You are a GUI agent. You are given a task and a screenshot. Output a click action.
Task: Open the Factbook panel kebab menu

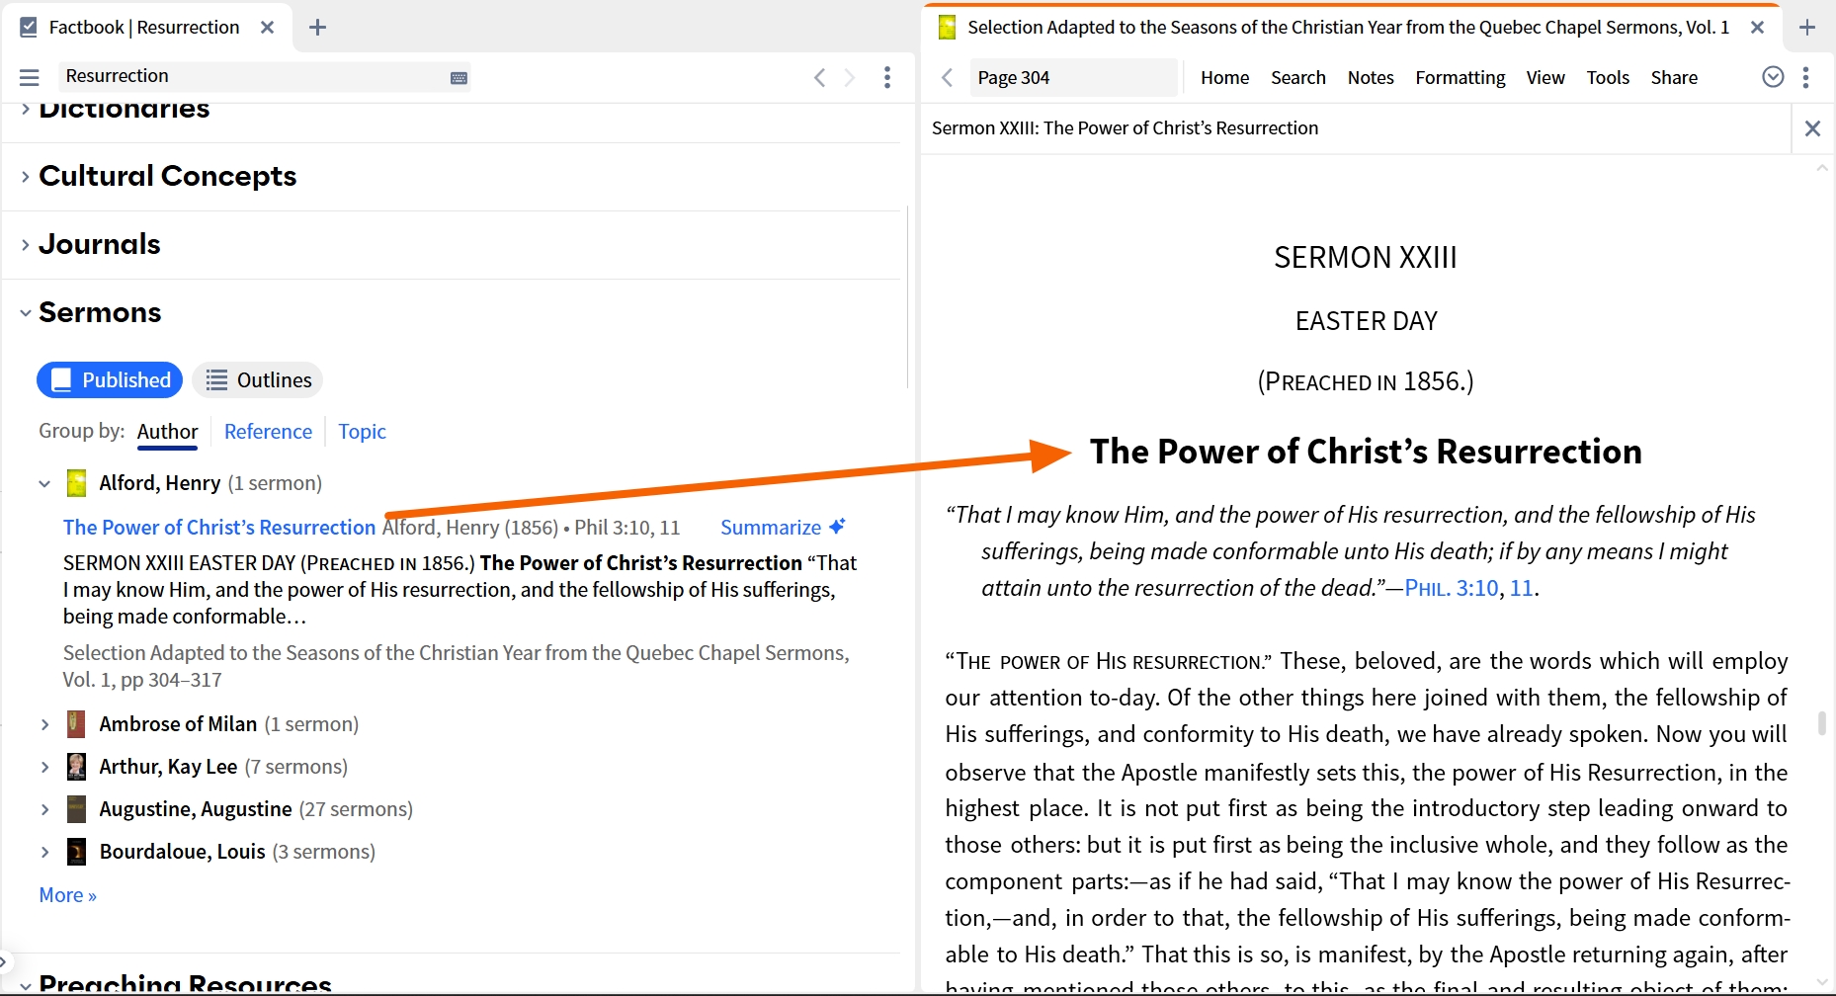(x=887, y=77)
